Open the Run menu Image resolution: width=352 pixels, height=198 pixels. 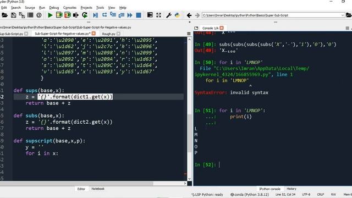(42, 8)
